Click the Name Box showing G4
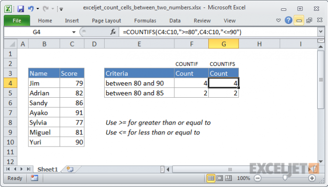 click(37, 32)
